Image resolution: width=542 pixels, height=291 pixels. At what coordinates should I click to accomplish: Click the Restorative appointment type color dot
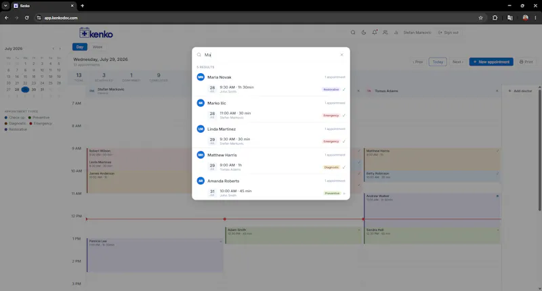point(6,129)
